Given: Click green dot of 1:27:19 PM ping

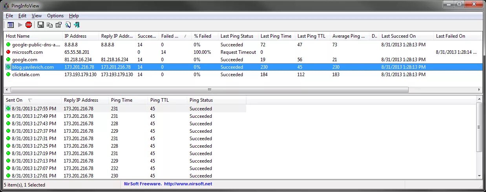Looking at the screenshot, I should (8, 153).
